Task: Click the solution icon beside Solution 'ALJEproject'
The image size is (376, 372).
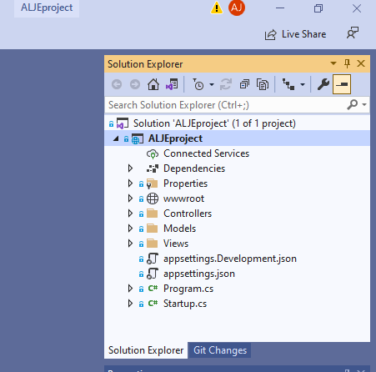Action: coord(123,123)
